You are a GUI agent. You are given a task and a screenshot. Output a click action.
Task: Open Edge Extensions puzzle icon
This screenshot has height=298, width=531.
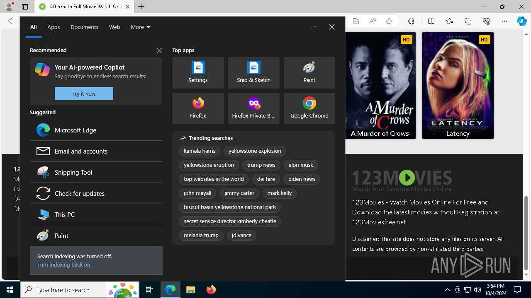coord(411,21)
